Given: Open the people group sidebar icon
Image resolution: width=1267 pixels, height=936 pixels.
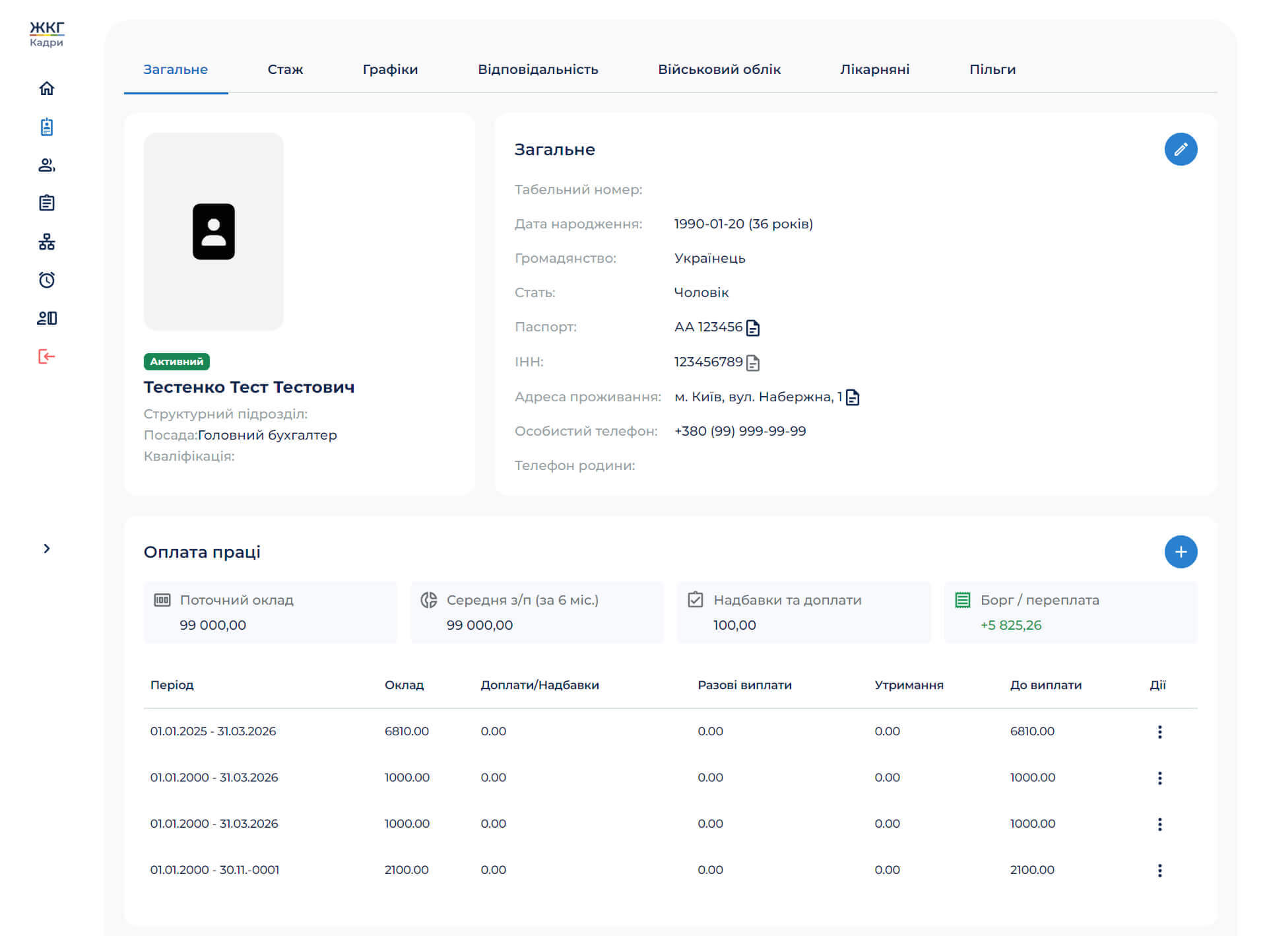Looking at the screenshot, I should (46, 165).
